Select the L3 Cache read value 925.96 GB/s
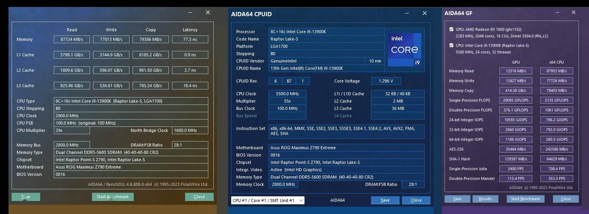Image resolution: width=589 pixels, height=214 pixels. pyautogui.click(x=72, y=86)
